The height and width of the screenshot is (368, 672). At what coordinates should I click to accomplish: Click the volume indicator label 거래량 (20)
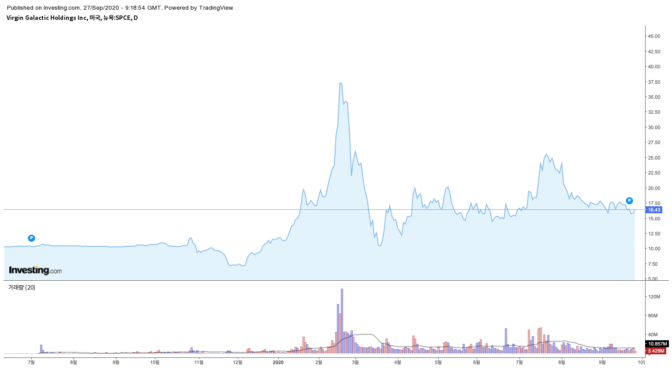click(x=22, y=287)
